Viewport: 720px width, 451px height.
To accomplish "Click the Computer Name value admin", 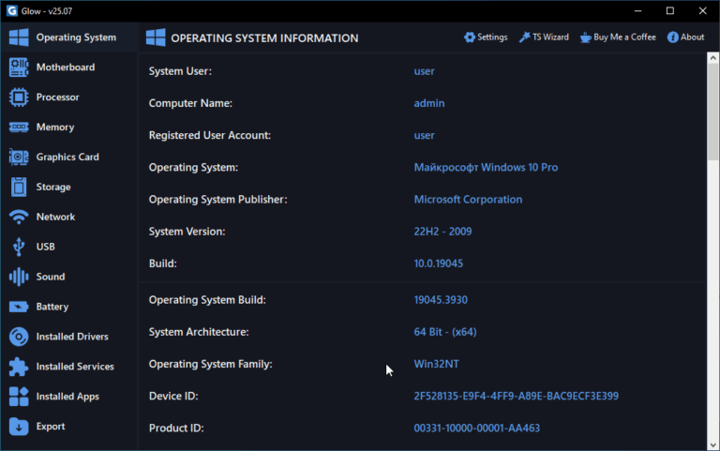I will point(428,103).
